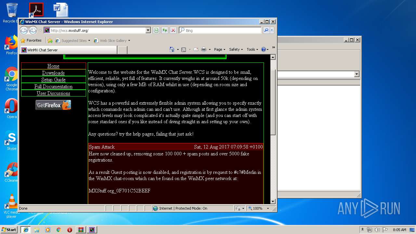Show hidden system tray icons arrow

tap(362, 229)
